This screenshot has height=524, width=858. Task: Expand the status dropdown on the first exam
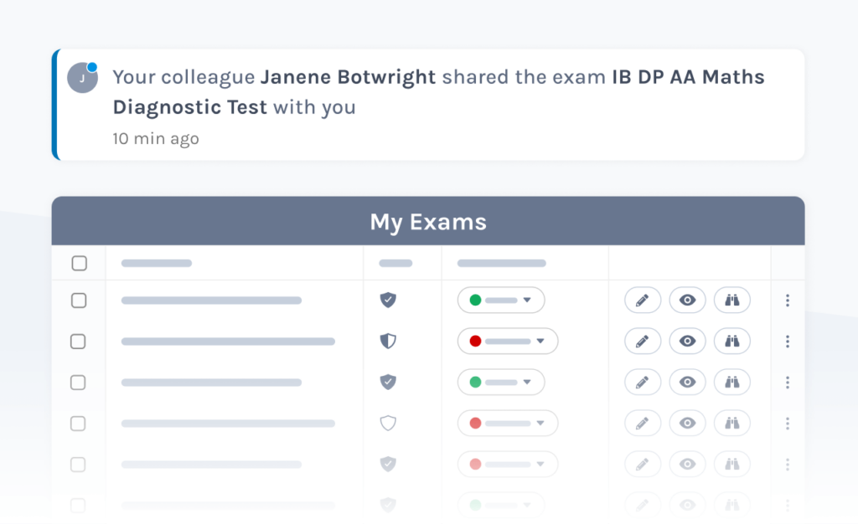501,300
